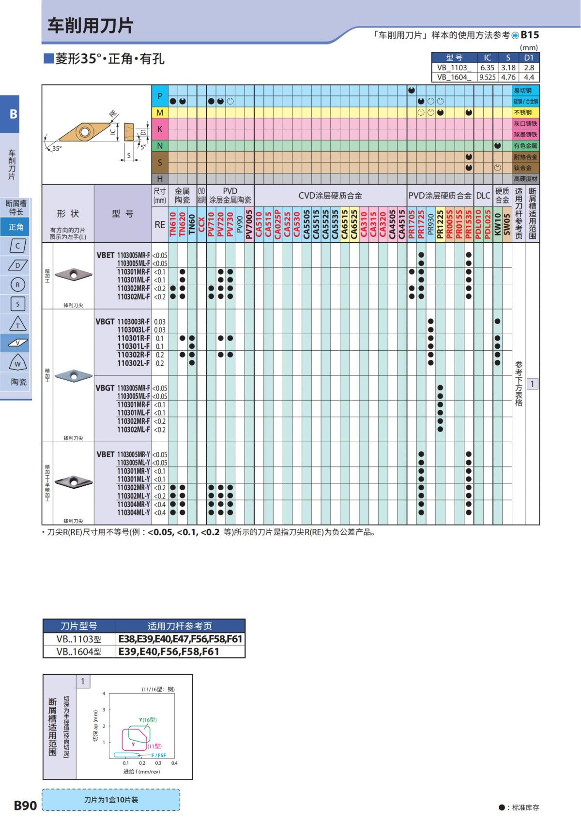Click the 刀片为1盒10片装 dashed box

click(111, 800)
